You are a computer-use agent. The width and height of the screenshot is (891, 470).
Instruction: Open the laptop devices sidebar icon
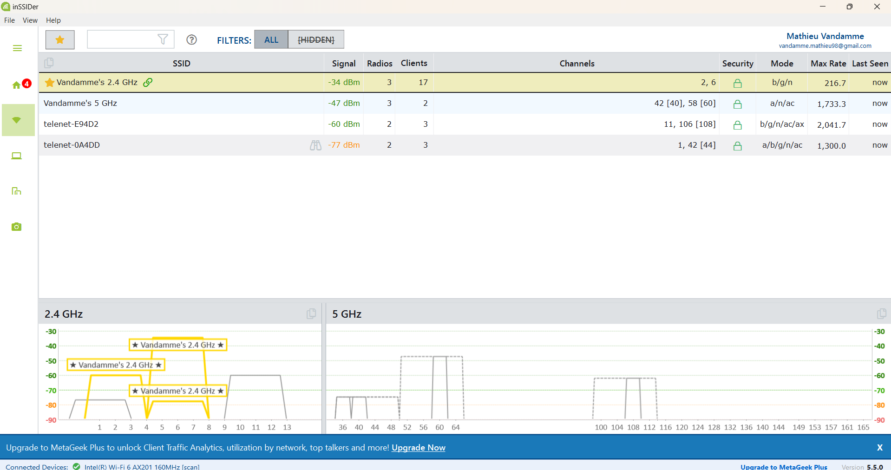17,156
